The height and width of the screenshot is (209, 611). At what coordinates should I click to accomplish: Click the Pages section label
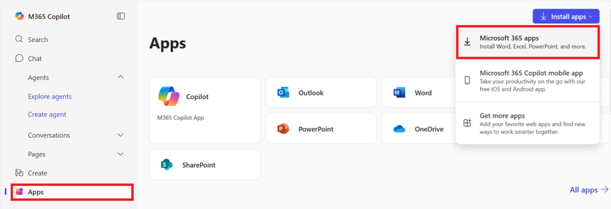tap(37, 154)
